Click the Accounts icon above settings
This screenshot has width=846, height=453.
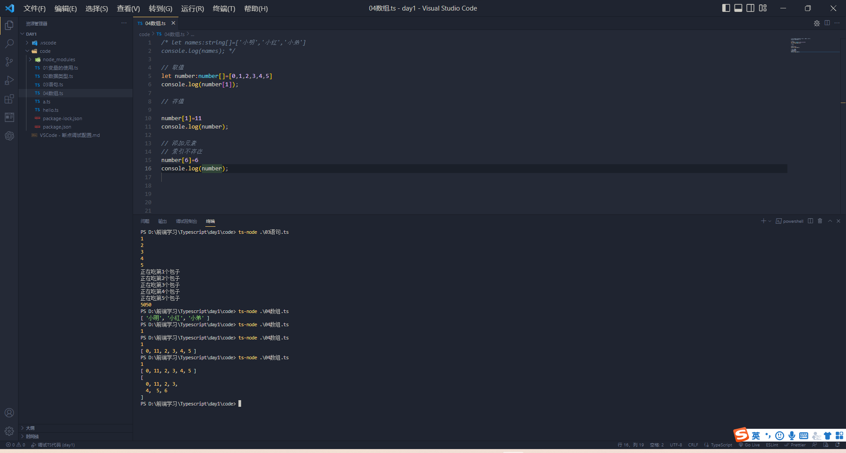pyautogui.click(x=9, y=412)
